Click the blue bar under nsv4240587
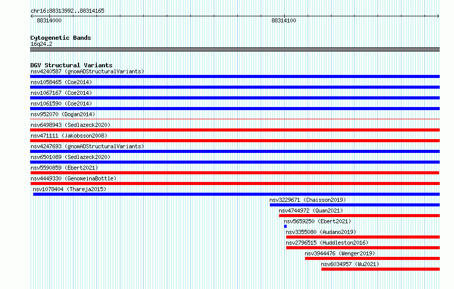454x289 pixels. coord(235,76)
